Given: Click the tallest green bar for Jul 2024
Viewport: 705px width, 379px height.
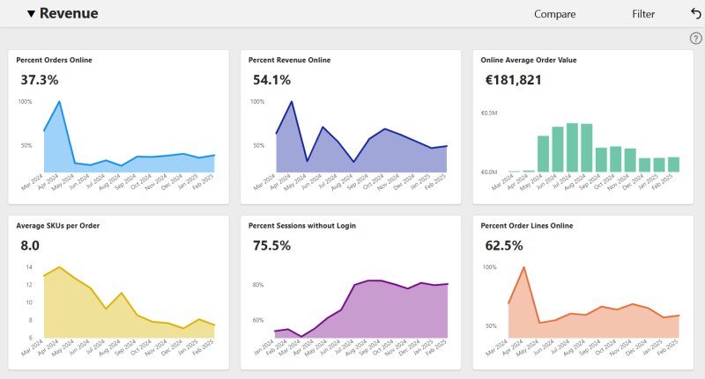Looking at the screenshot, I should (572, 148).
